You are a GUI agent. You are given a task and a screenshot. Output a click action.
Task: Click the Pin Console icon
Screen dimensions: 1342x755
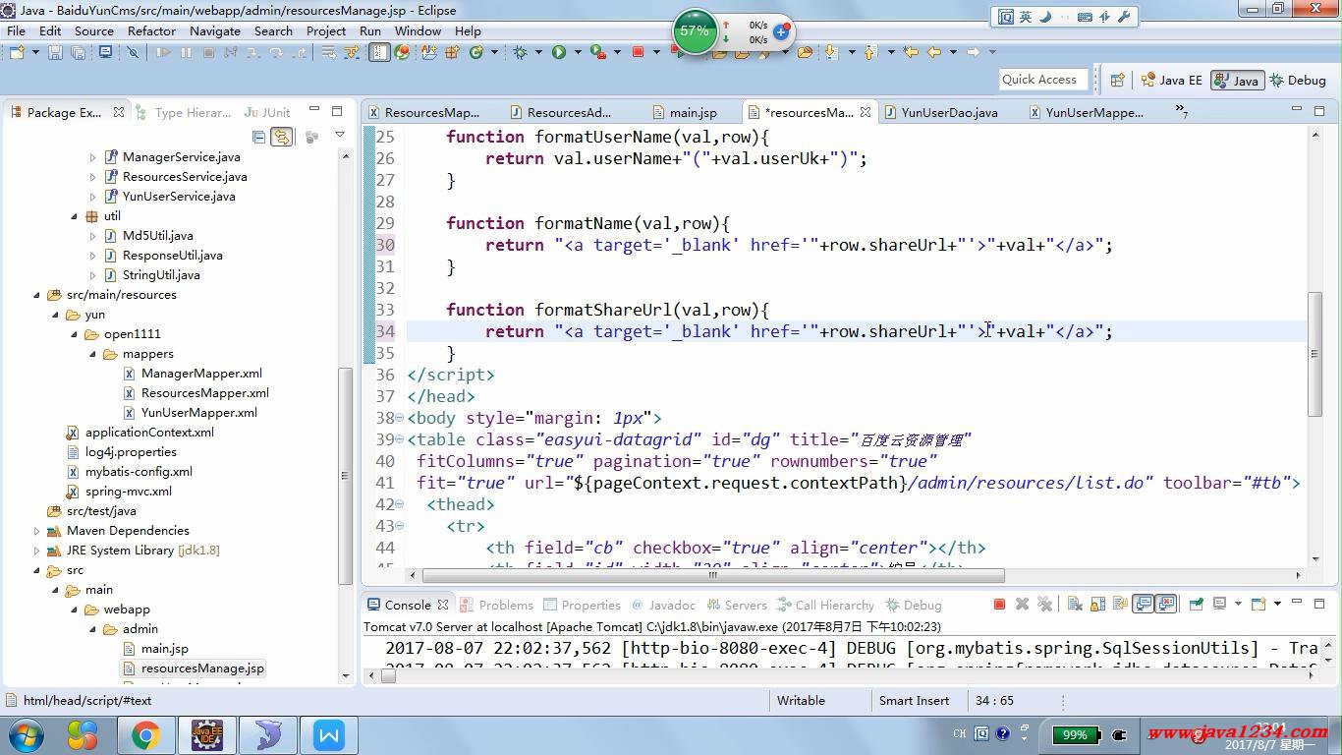click(x=1196, y=605)
